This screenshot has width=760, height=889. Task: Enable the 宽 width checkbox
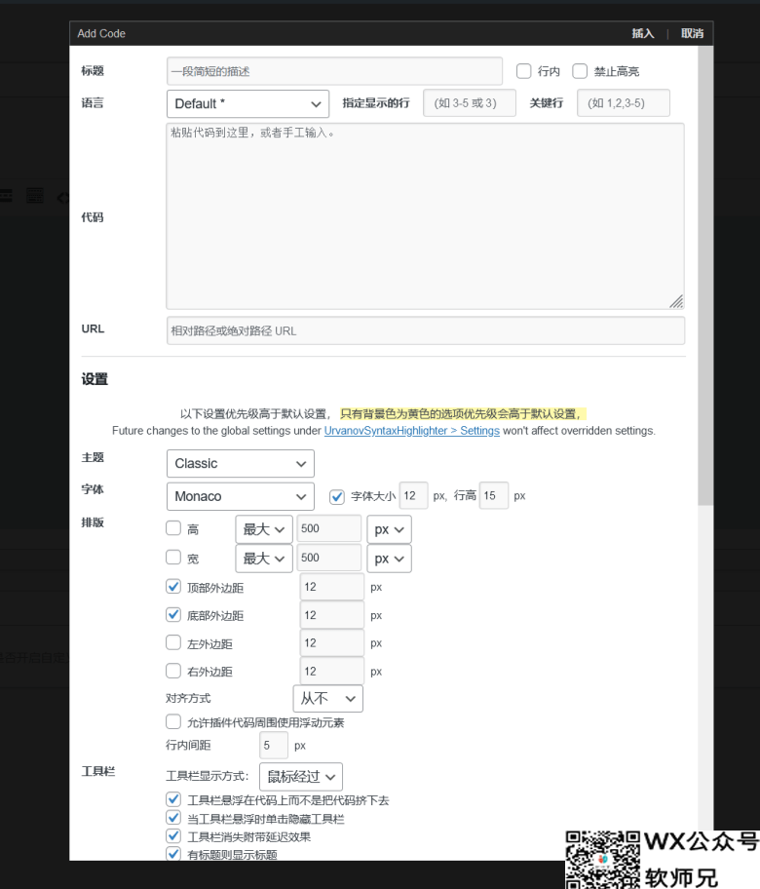pos(172,558)
